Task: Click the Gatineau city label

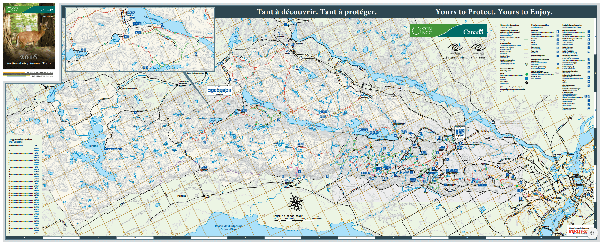Action: (x=556, y=198)
